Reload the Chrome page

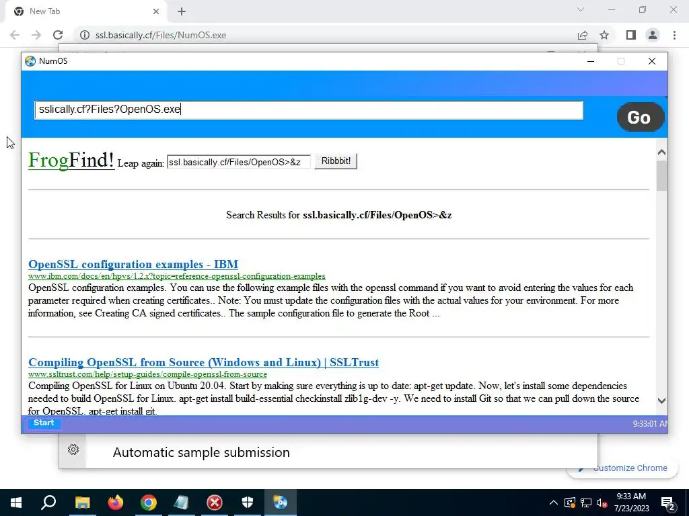58,35
